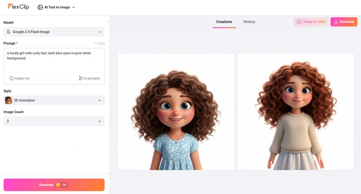
Task: Click the Inspire me link
Action: coord(19,79)
